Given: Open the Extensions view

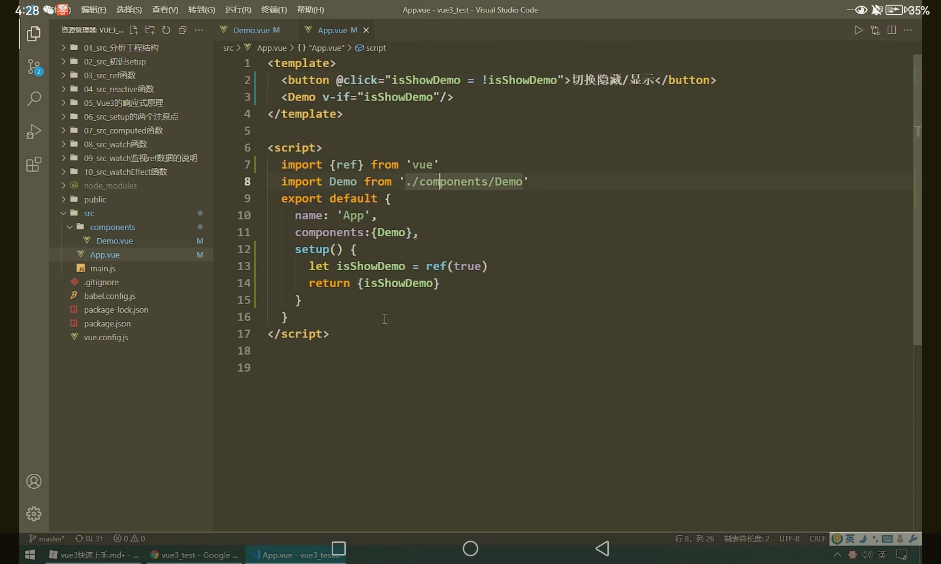Looking at the screenshot, I should (x=34, y=164).
